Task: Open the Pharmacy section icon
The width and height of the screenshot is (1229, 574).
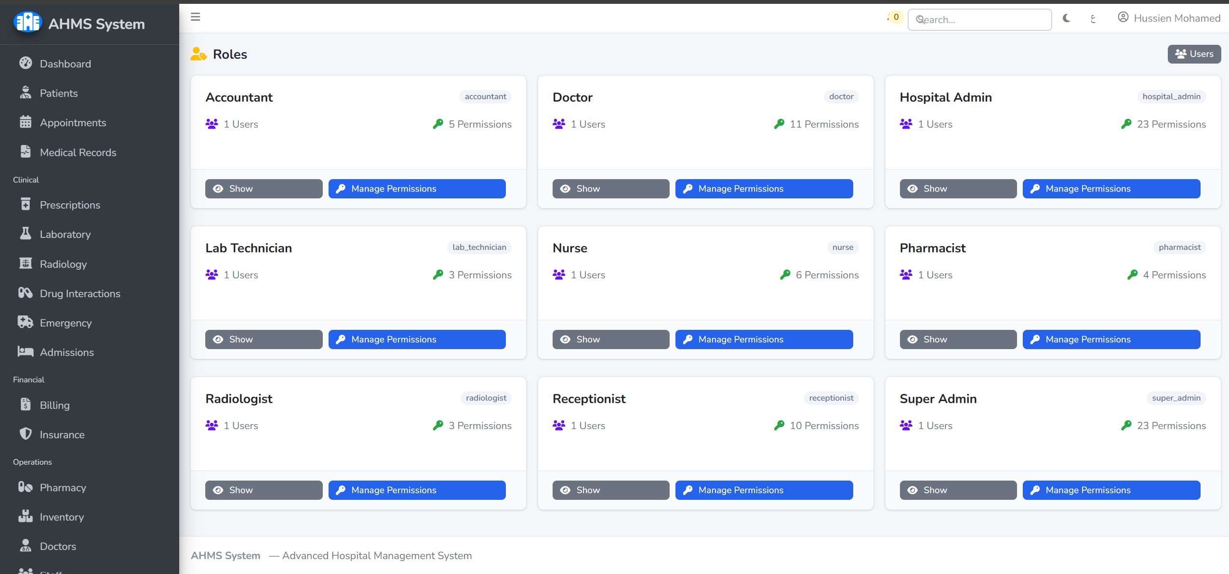Action: tap(26, 487)
